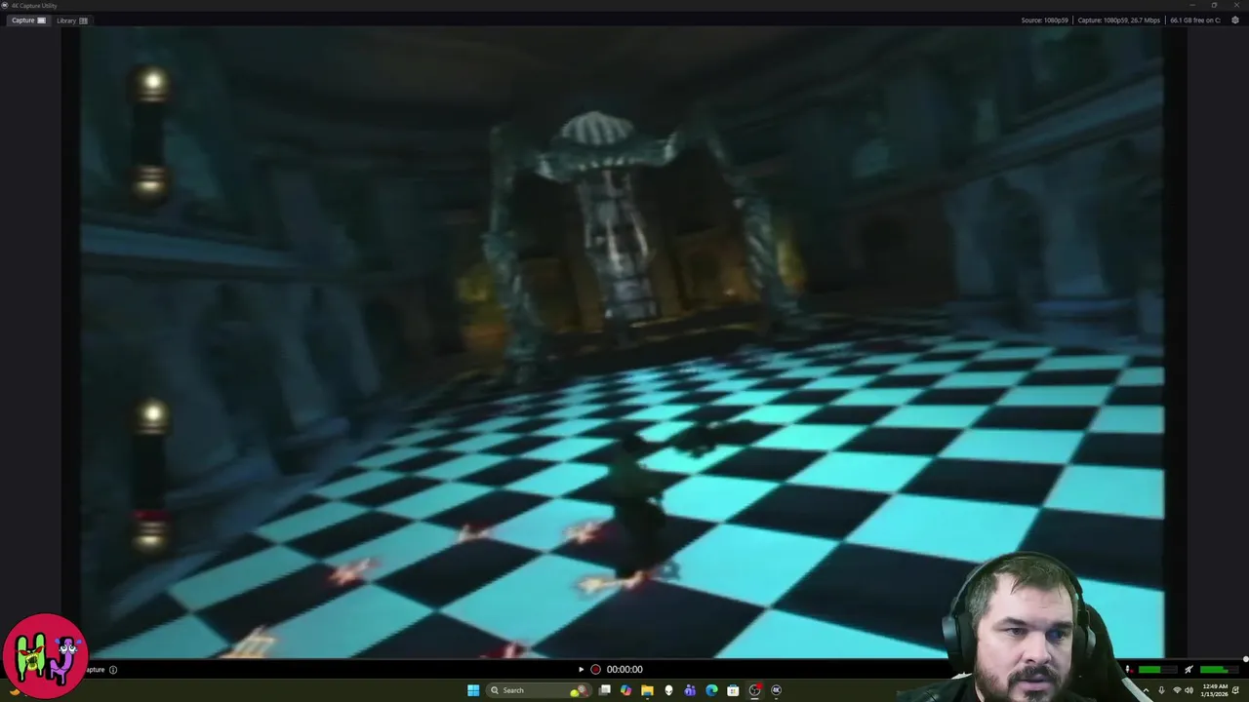The height and width of the screenshot is (702, 1249).
Task: Click the 00:00:00 recording timer
Action: [624, 669]
